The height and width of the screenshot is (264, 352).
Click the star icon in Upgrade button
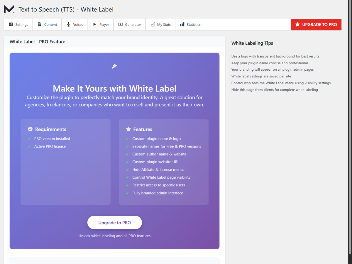point(297,24)
